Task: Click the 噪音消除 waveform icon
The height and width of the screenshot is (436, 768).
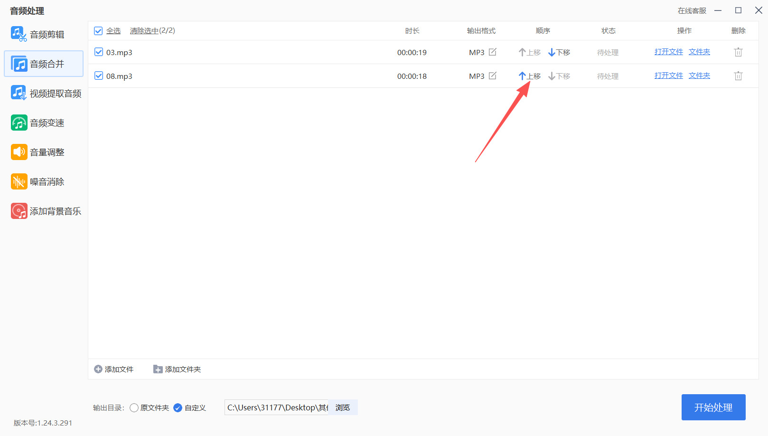Action: tap(19, 181)
